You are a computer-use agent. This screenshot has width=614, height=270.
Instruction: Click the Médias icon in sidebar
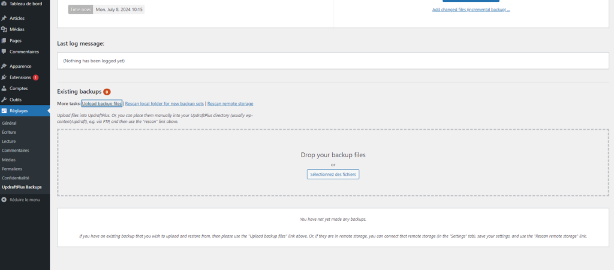click(x=4, y=29)
